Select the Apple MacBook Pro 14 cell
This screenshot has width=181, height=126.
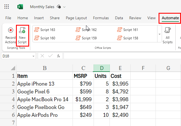point(45,99)
